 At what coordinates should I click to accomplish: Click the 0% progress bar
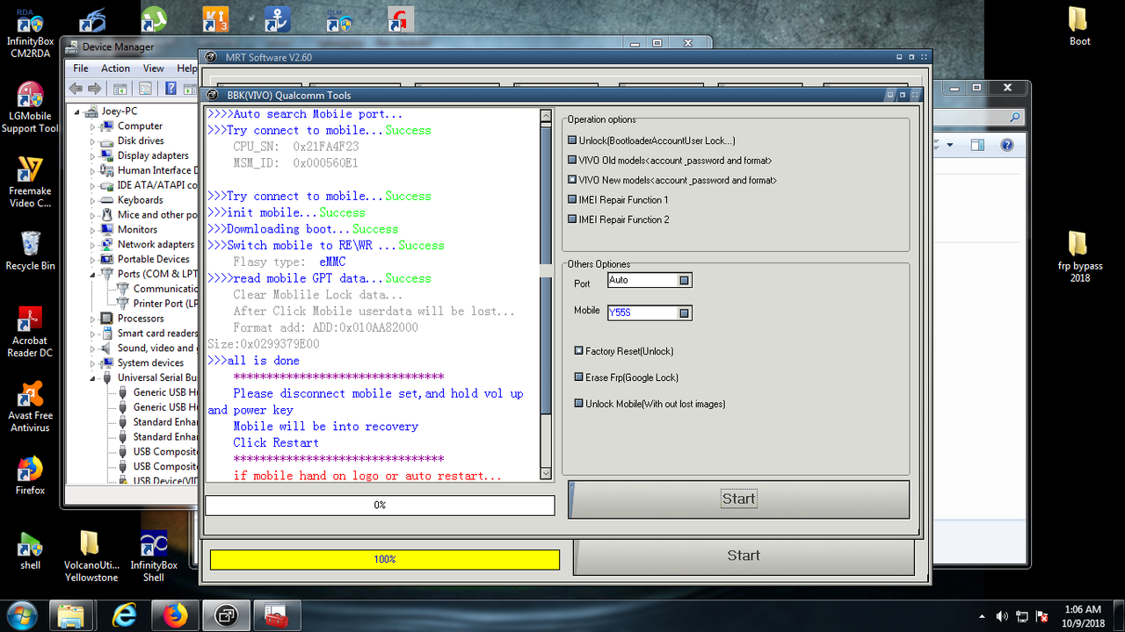tap(380, 506)
